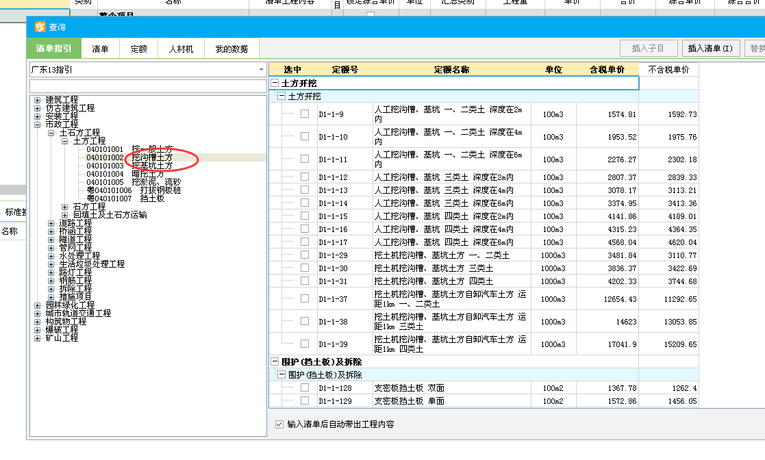
Task: Select the 城市轨道交通工程 tree item
Action: tap(78, 314)
